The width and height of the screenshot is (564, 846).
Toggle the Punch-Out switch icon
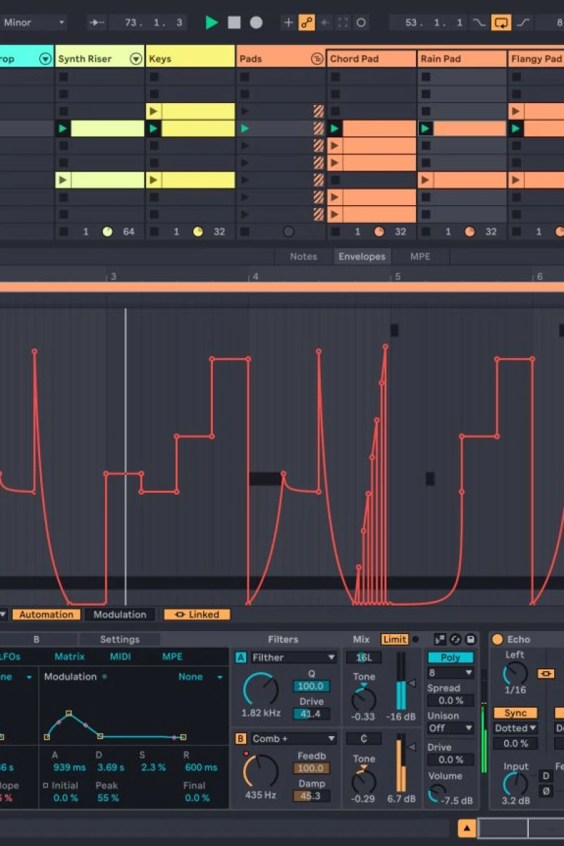click(x=523, y=23)
